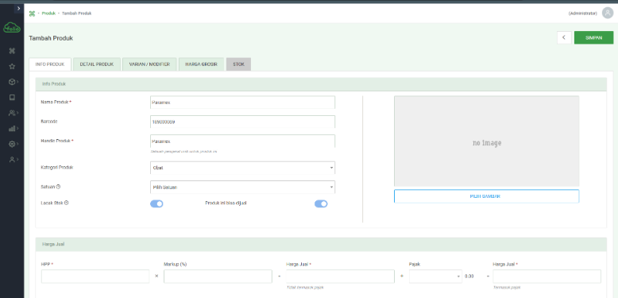This screenshot has width=618, height=298.
Task: Switch to HARGA GROSIR tab
Action: [202, 64]
